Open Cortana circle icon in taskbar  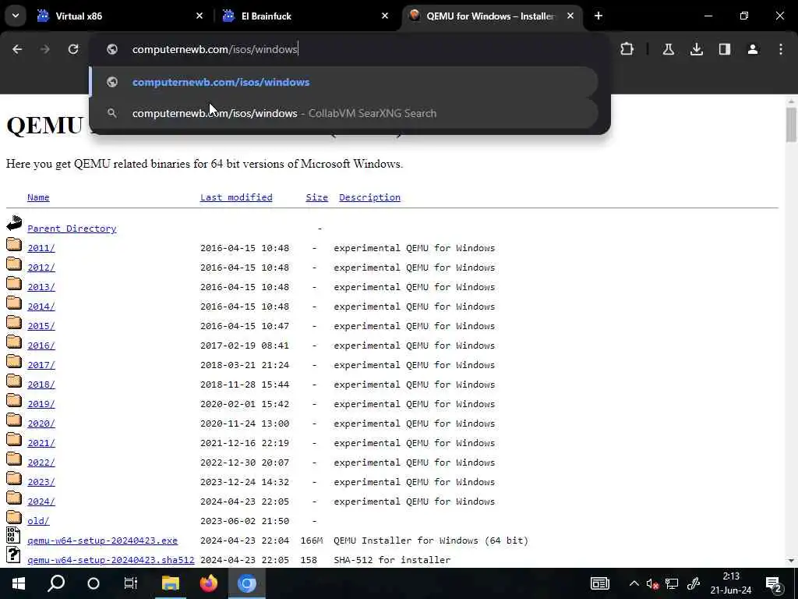(x=94, y=583)
